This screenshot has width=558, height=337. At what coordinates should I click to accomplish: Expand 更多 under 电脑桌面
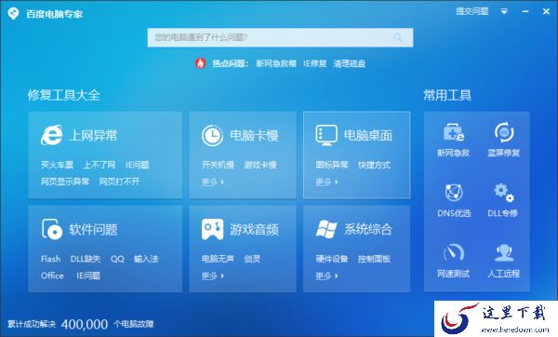[326, 182]
